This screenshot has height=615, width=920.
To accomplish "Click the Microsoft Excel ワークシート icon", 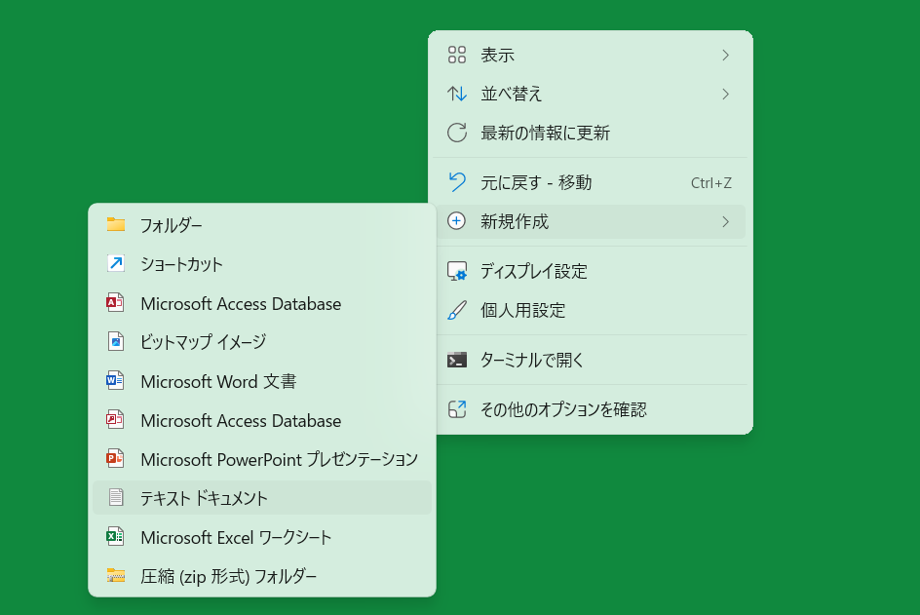I will [116, 537].
